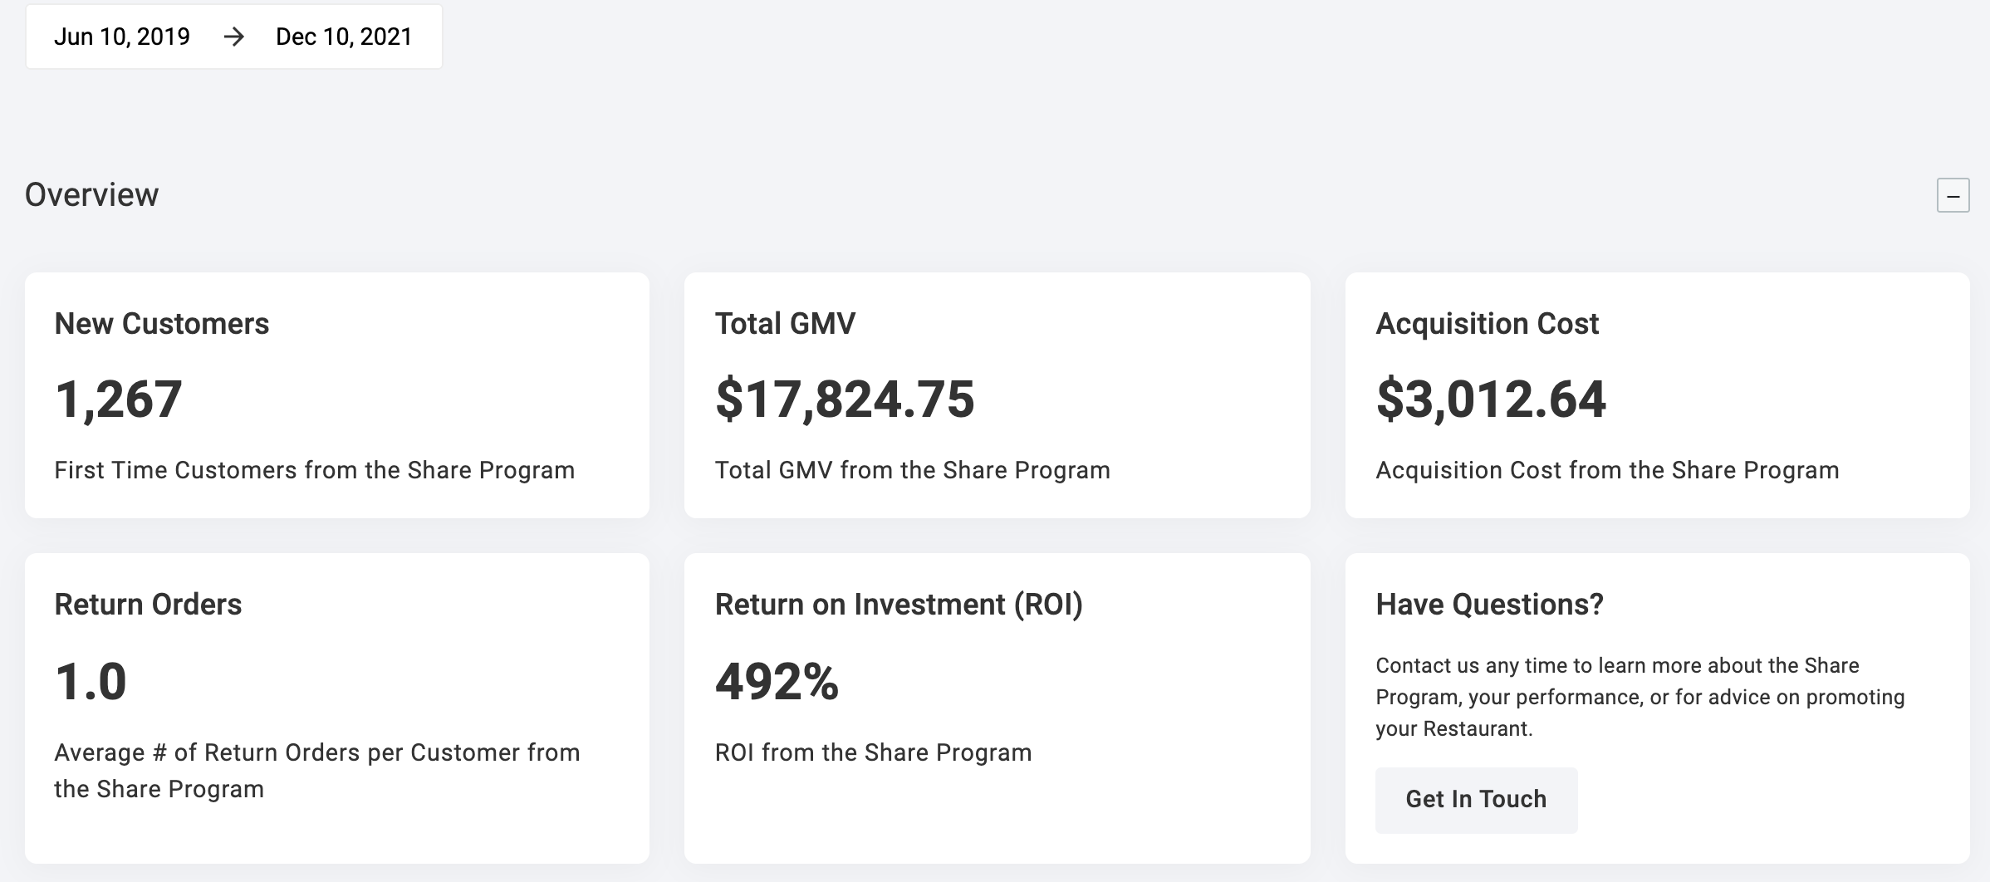Click the 492% ROI figure
This screenshot has height=882, width=1990.
click(777, 682)
